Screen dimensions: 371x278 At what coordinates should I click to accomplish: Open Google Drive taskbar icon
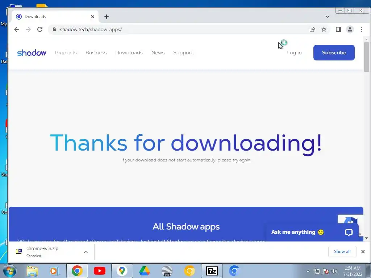point(144,271)
